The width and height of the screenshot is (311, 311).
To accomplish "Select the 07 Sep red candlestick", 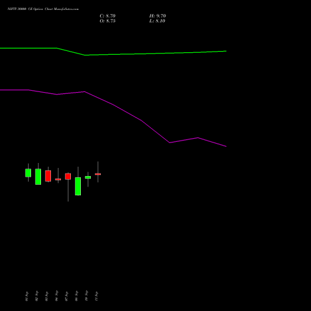I will click(68, 177).
